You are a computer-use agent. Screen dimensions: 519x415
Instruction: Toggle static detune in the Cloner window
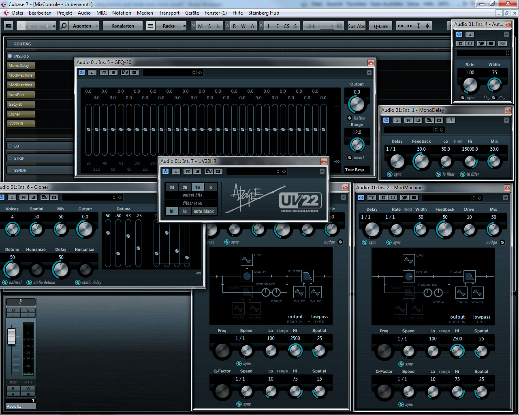point(29,282)
